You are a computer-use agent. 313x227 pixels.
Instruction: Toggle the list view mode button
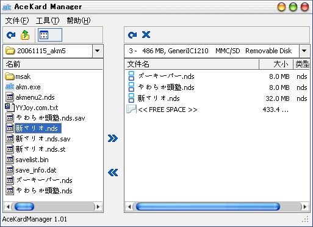50,35
